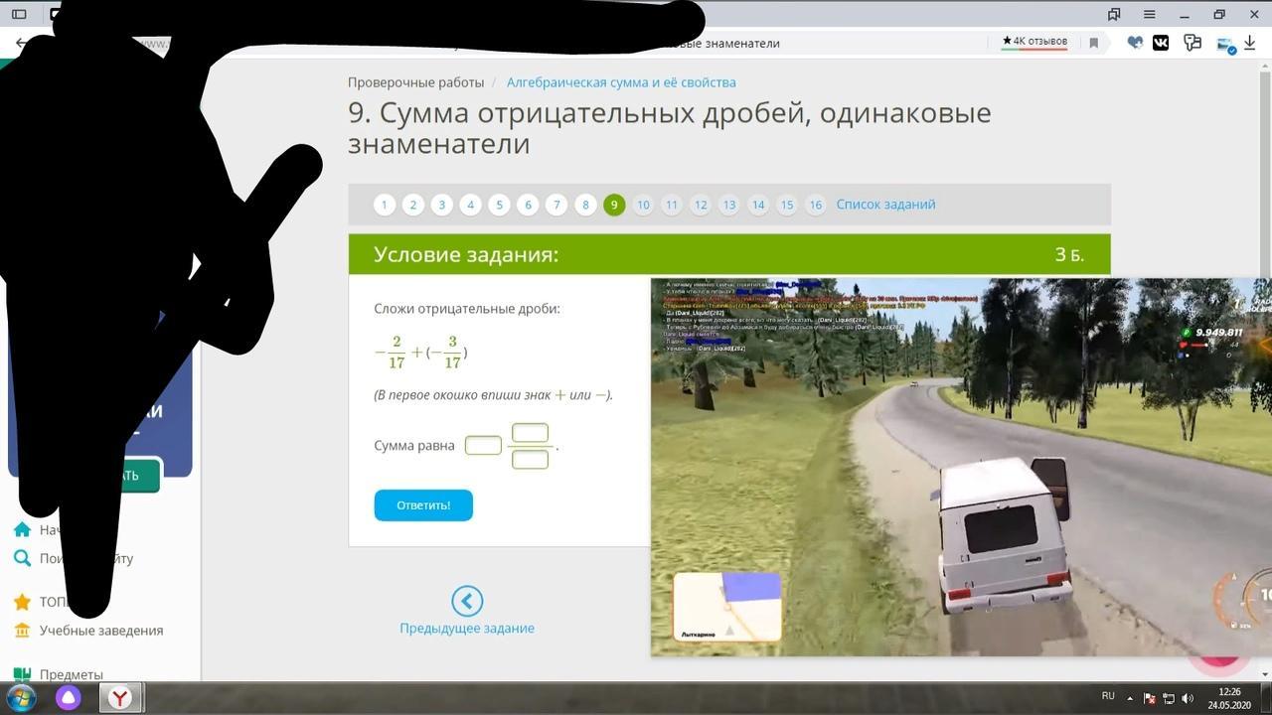Click the previous task circular arrow icon
This screenshot has width=1272, height=715.
[467, 601]
